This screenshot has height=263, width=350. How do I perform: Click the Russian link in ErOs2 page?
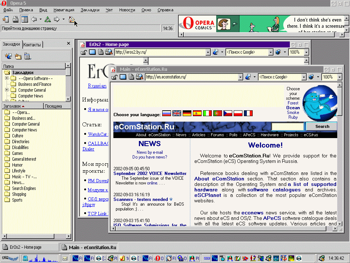click(x=97, y=86)
